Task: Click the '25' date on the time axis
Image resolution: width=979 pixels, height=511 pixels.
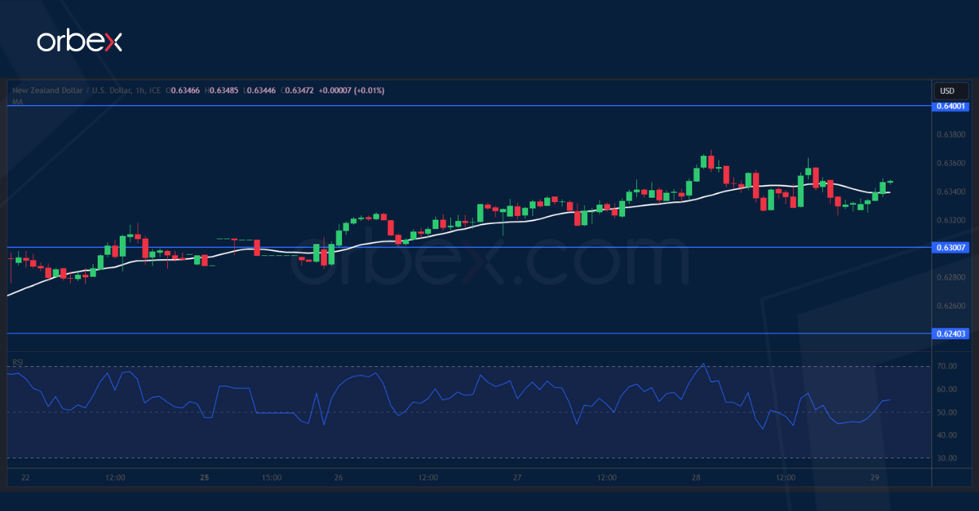Action: click(203, 478)
